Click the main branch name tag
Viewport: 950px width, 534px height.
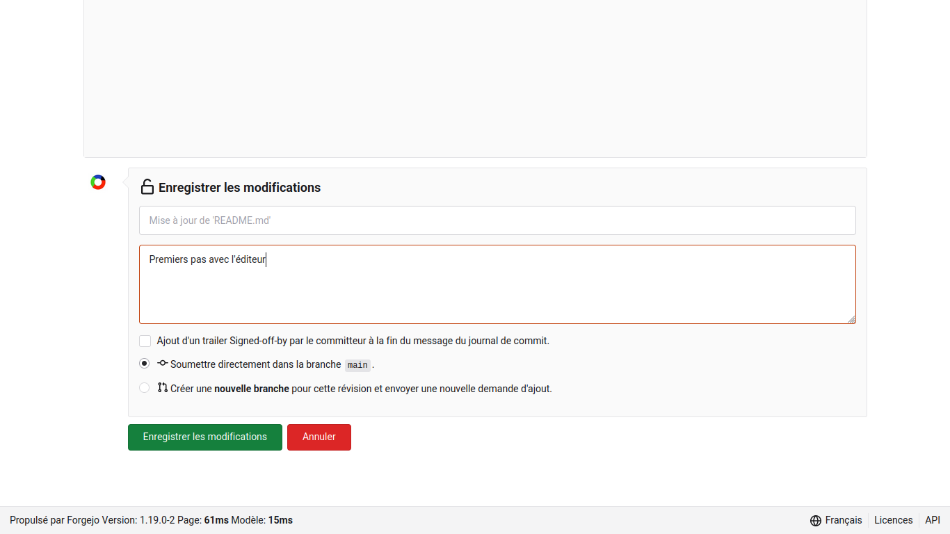357,365
